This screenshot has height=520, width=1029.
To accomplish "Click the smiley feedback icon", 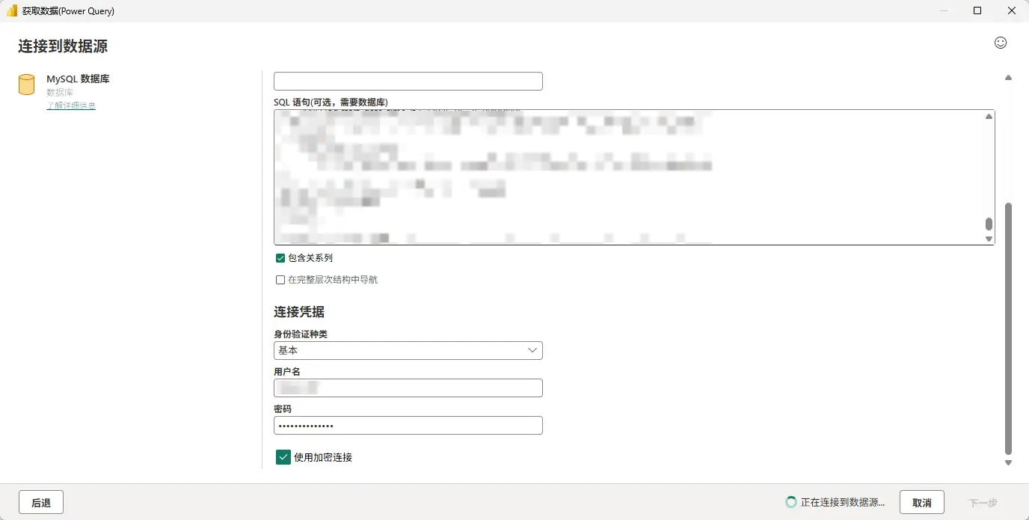I will (1001, 43).
